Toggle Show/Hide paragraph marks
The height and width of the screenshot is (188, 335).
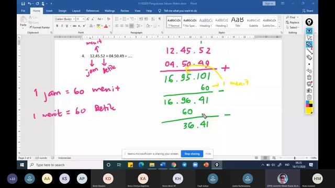tap(160, 19)
